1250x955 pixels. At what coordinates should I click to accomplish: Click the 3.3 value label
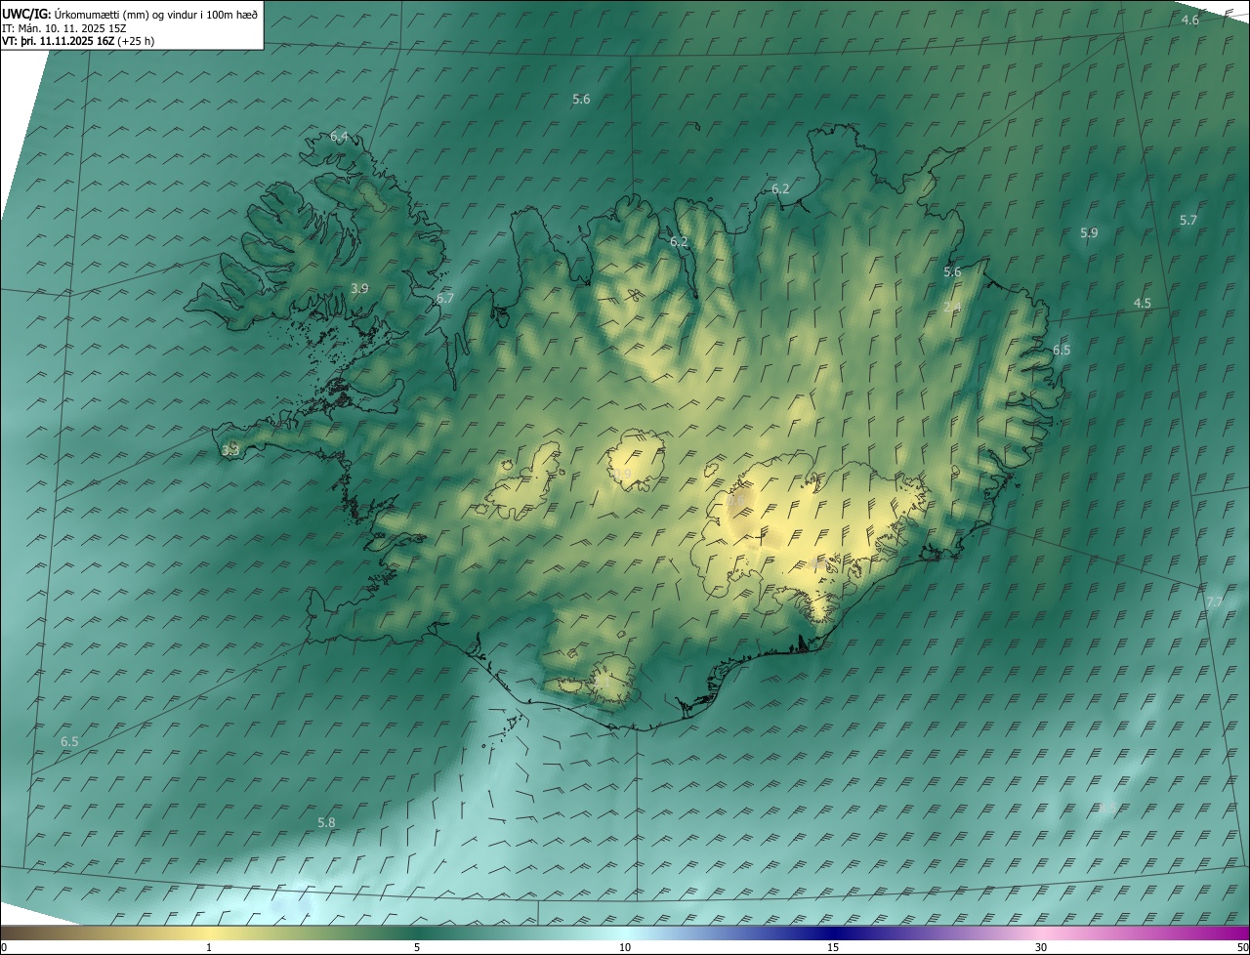[230, 450]
